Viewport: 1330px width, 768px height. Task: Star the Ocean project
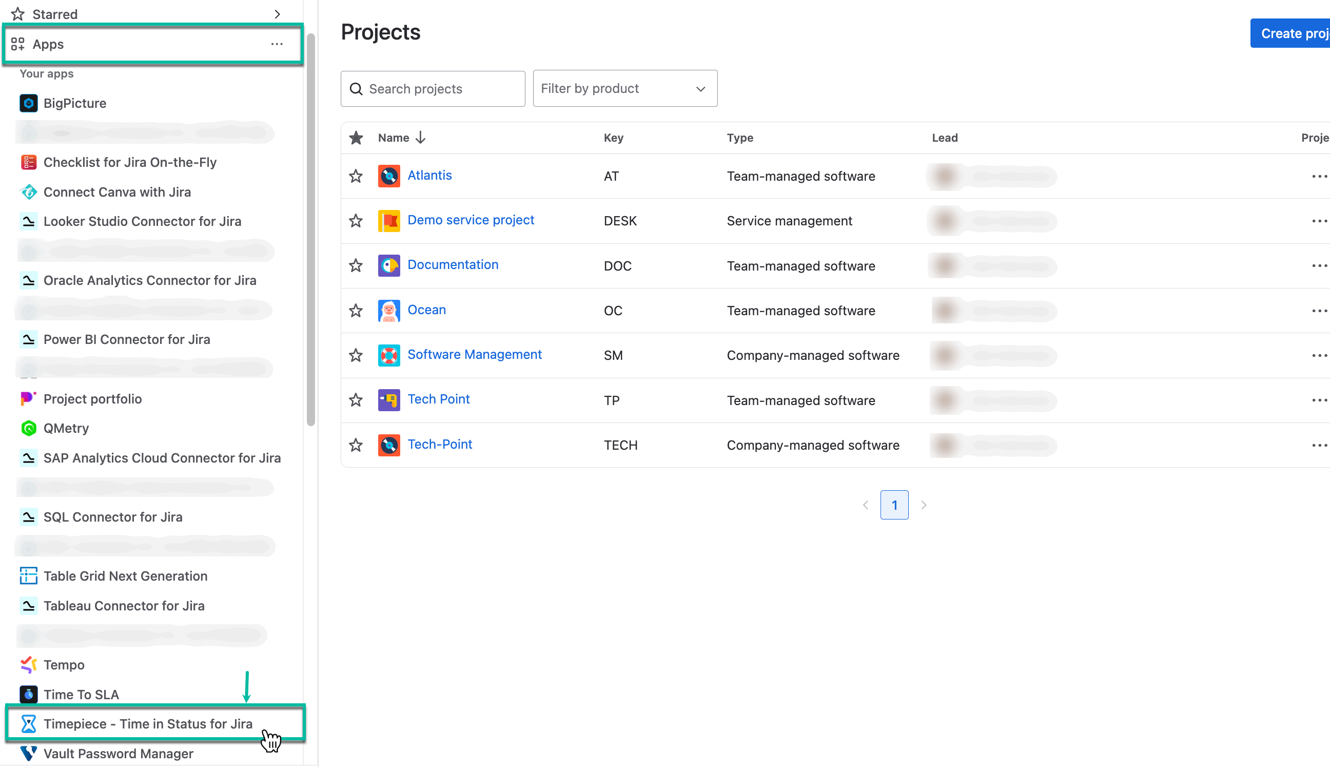(x=356, y=310)
